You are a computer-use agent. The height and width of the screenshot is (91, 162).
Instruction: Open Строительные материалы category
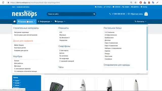coord(26,28)
